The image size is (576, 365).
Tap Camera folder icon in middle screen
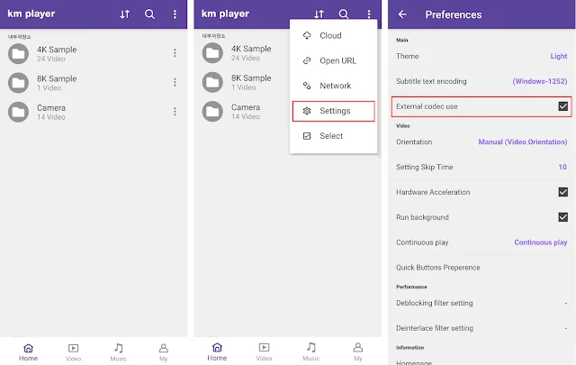point(212,111)
